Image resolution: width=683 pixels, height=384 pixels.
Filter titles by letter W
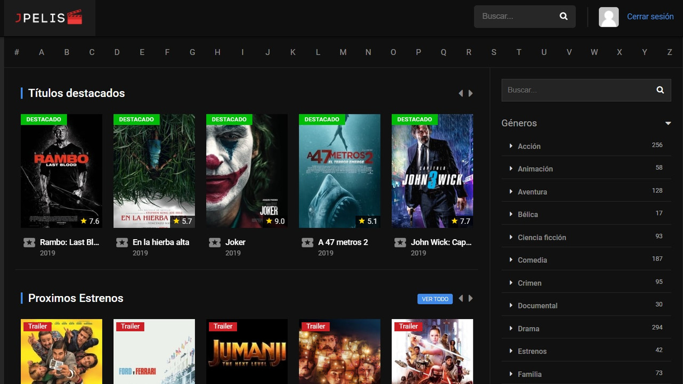(x=594, y=52)
